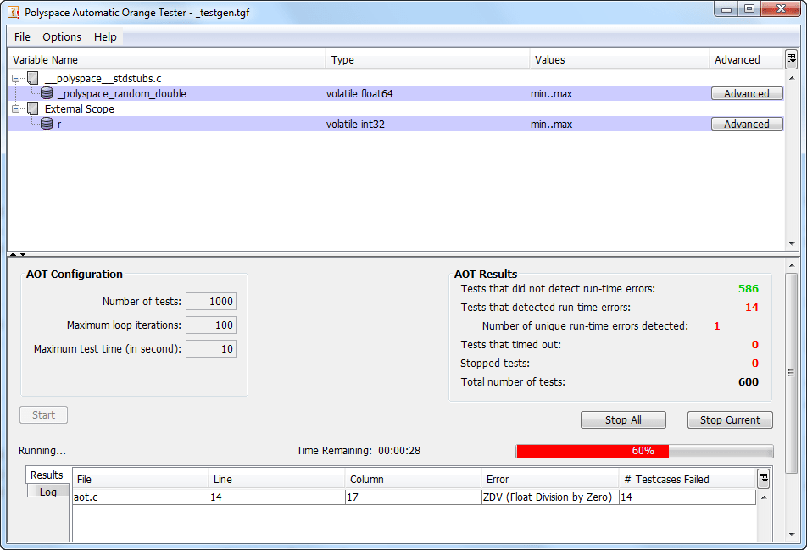This screenshot has width=807, height=550.
Task: Click the Stop All button
Action: pos(623,419)
